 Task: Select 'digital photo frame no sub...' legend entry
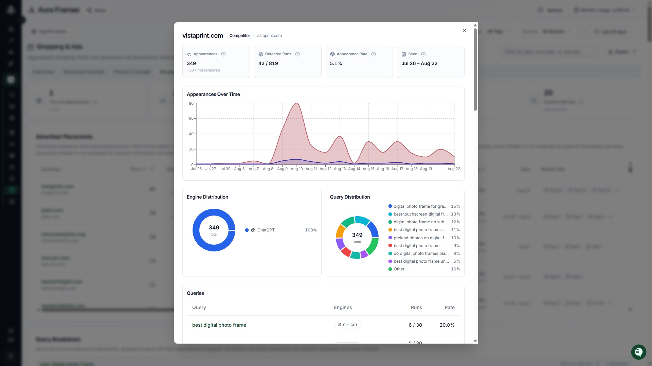point(424,222)
